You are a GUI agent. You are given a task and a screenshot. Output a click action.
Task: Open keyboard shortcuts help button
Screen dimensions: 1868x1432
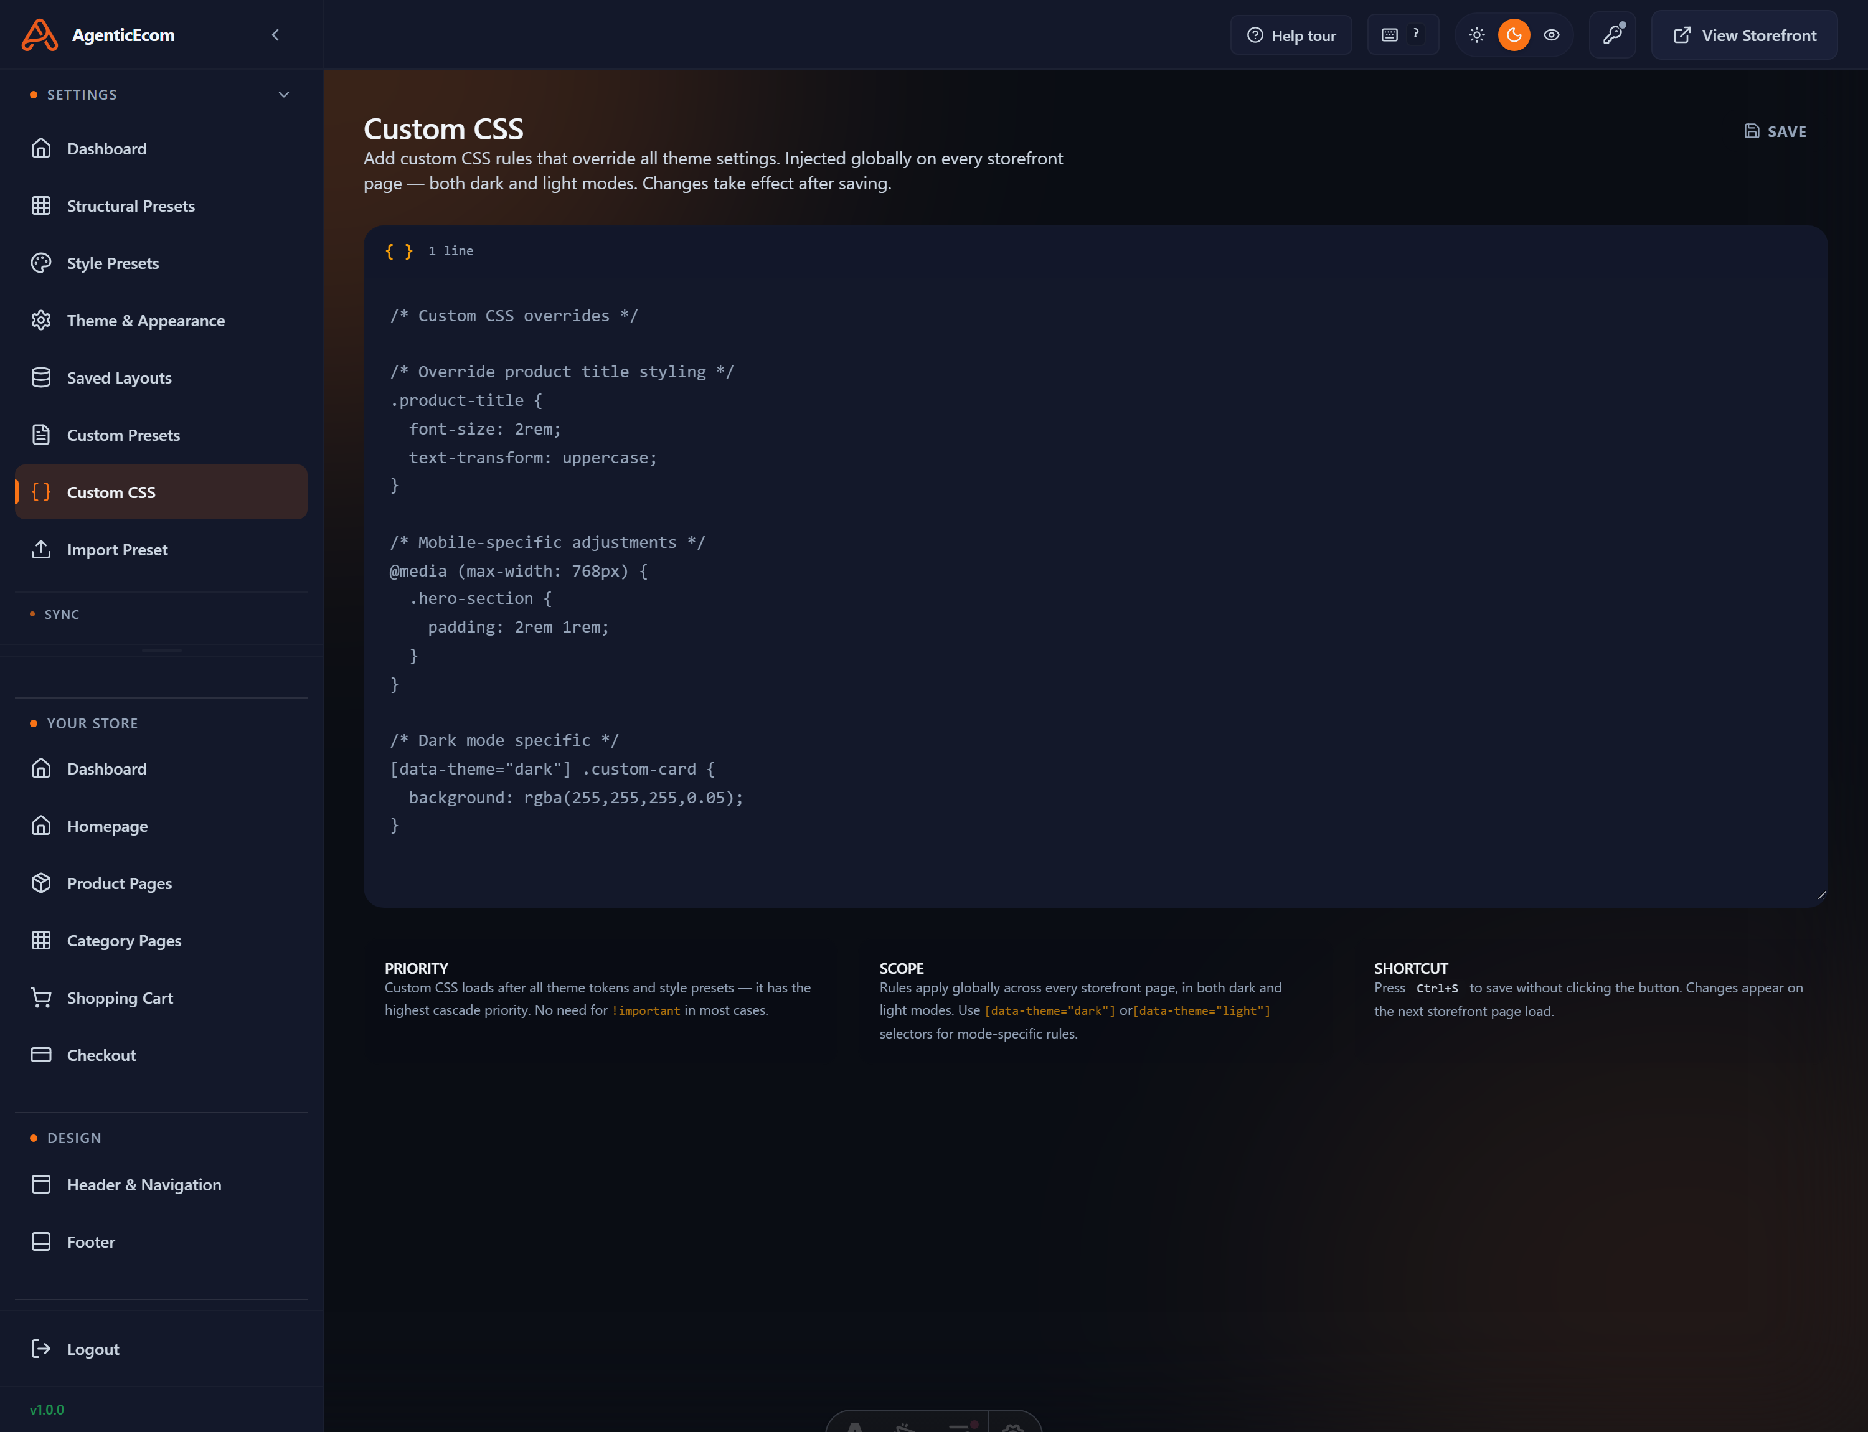coord(1402,35)
